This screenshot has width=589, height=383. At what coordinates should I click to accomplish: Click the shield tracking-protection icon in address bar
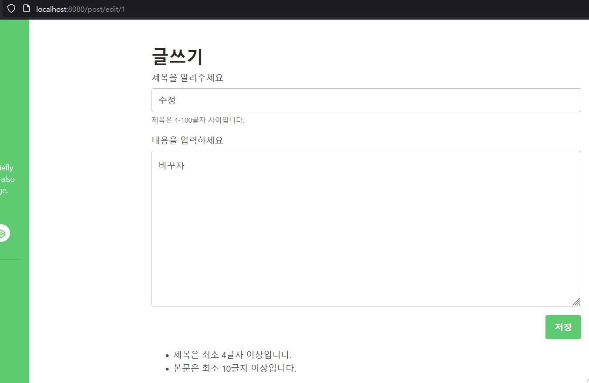point(11,8)
